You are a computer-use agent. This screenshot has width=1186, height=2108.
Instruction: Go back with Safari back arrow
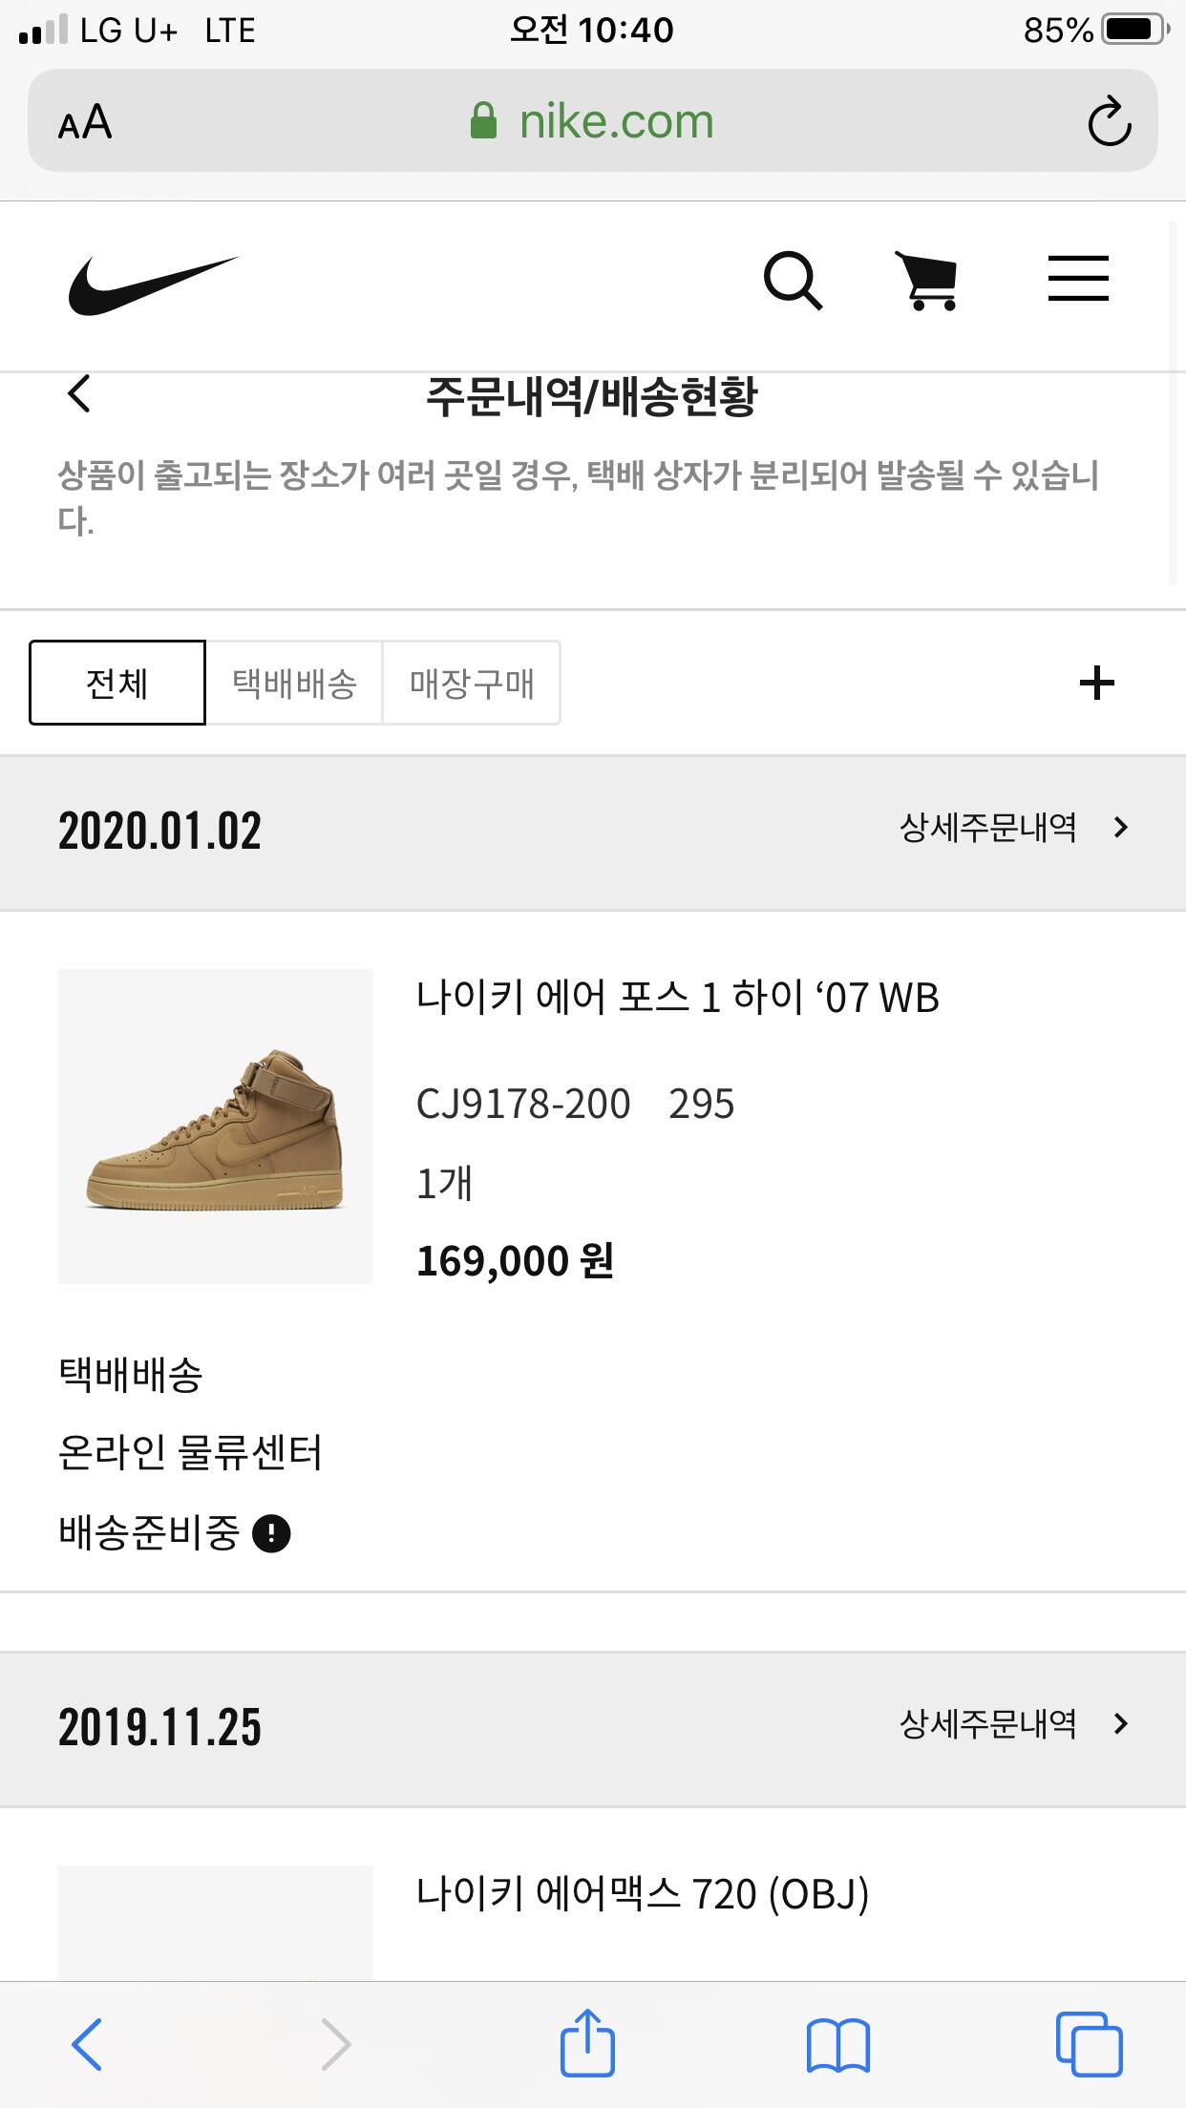pos(87,2044)
